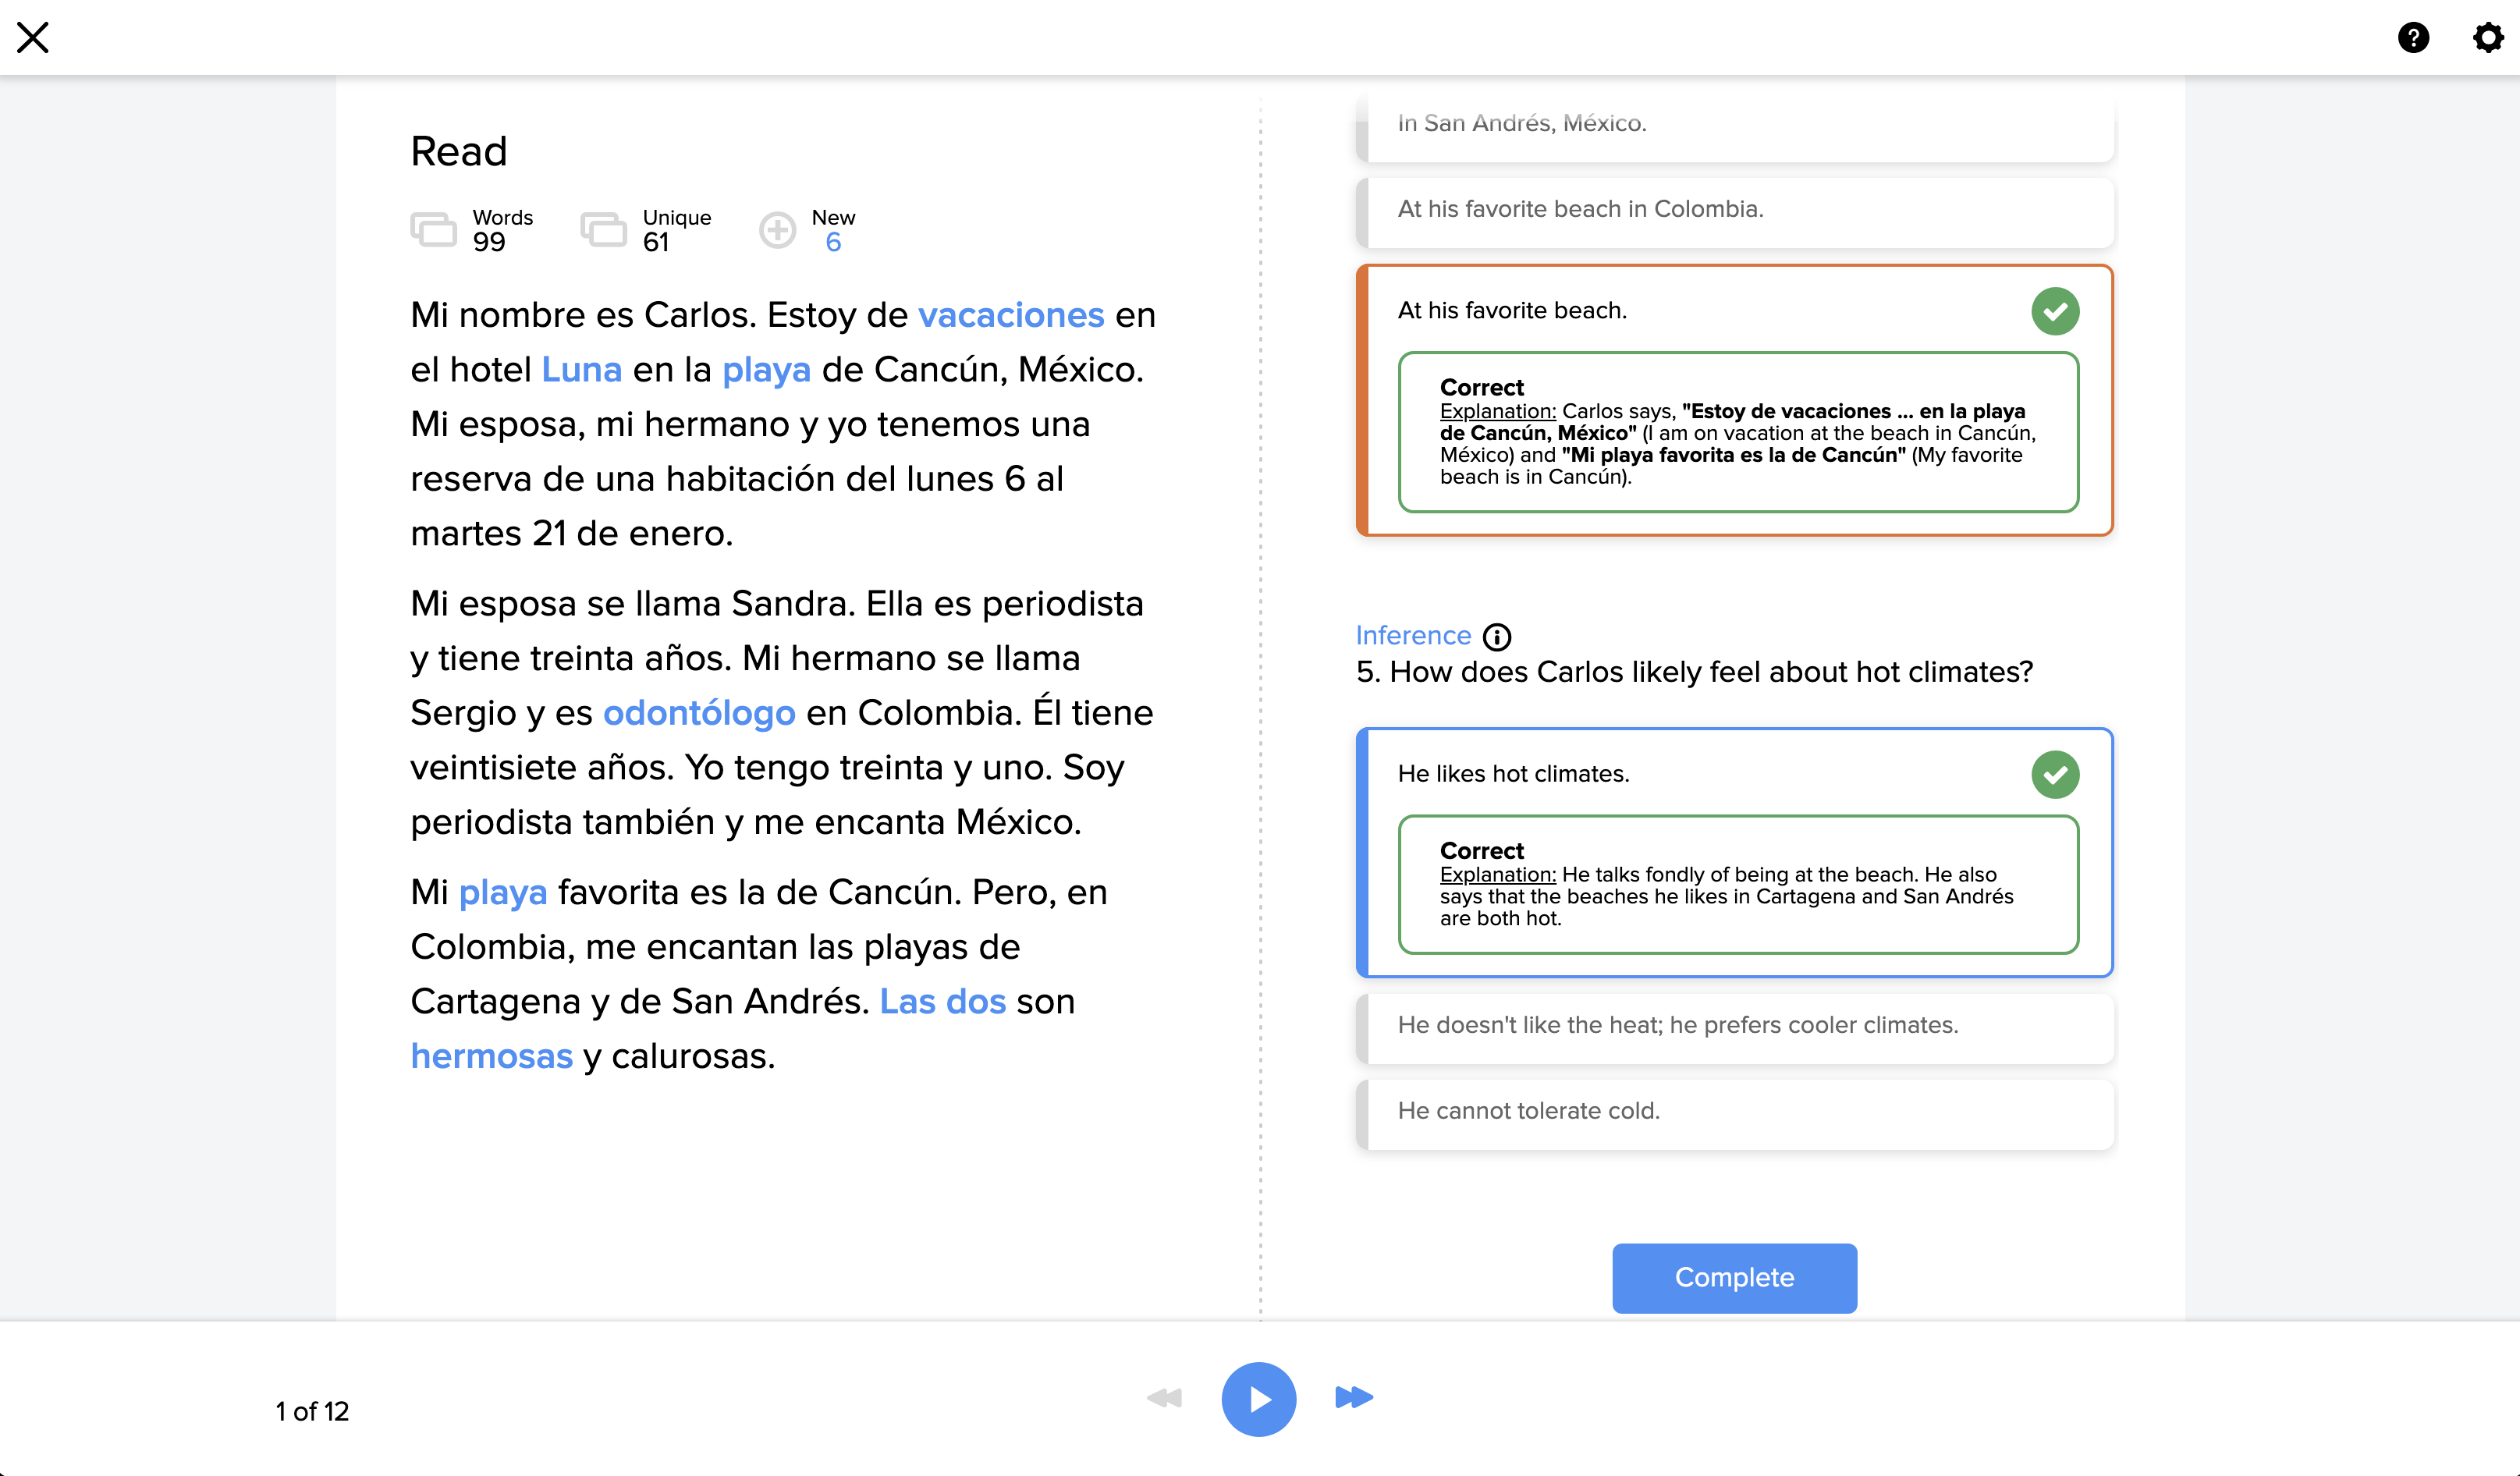
Task: Open settings with the gear icon
Action: [x=2488, y=38]
